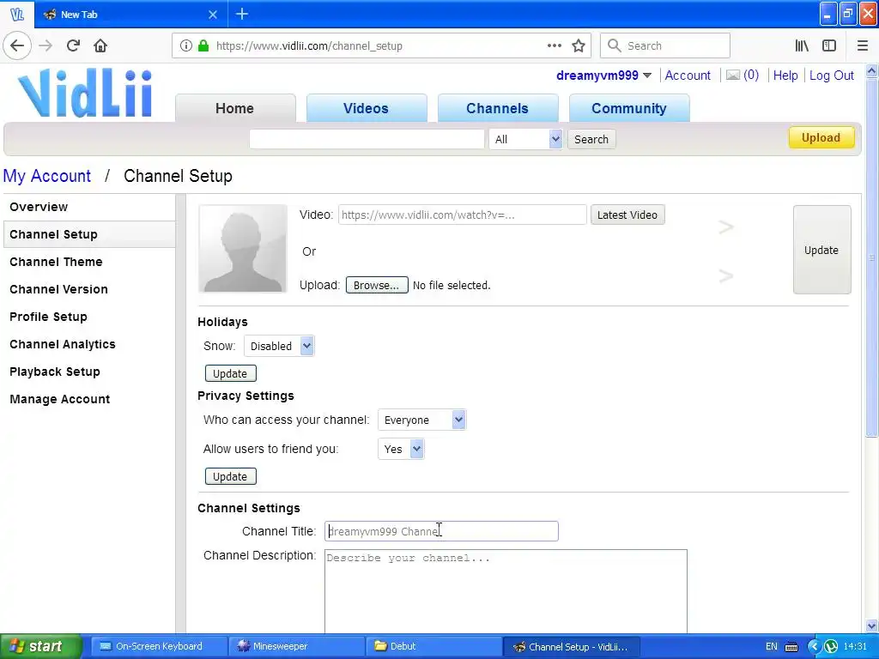879x659 pixels.
Task: Switch to On-Screen Keyboard in taskbar
Action: tap(159, 646)
